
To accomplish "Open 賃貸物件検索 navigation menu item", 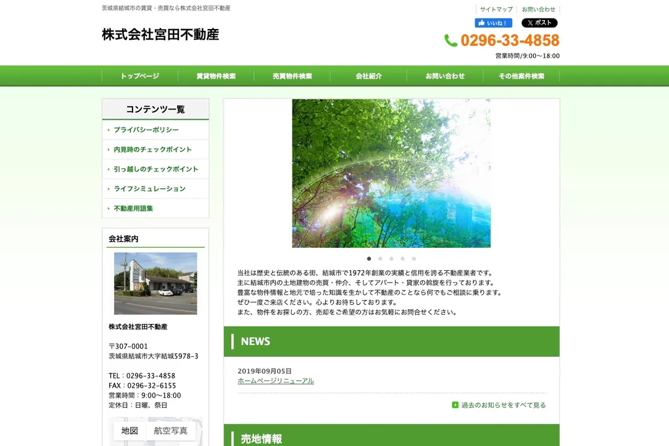I will click(x=216, y=76).
